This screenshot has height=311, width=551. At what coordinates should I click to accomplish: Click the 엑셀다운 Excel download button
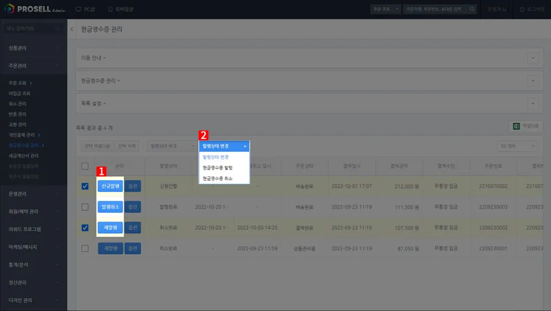(x=526, y=126)
